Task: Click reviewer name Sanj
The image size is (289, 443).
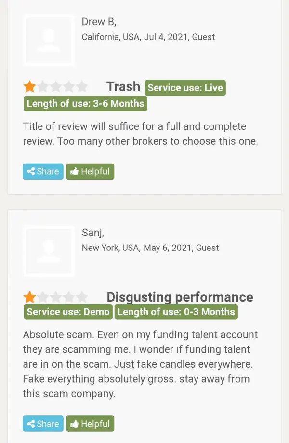Action: pyautogui.click(x=92, y=233)
